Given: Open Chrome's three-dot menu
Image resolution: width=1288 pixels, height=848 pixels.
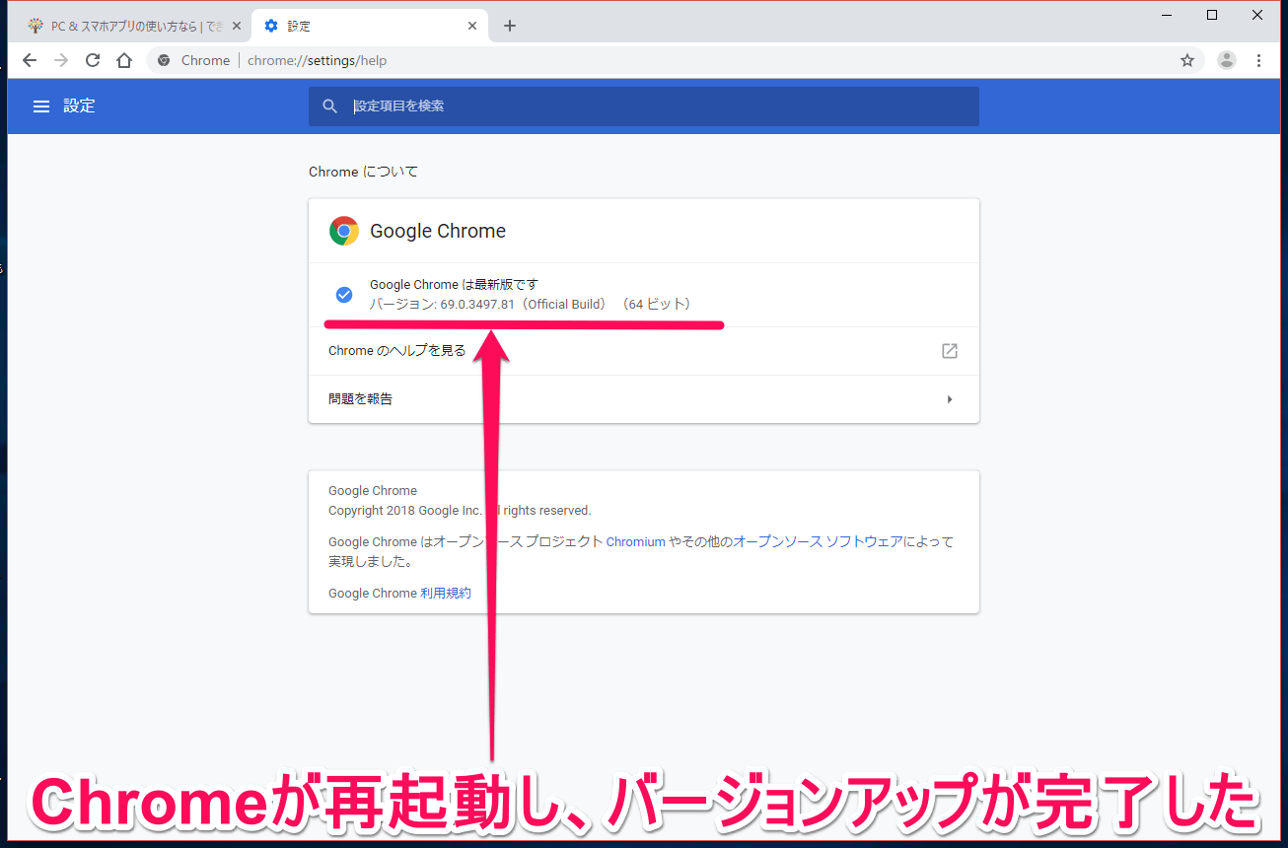Looking at the screenshot, I should 1258,60.
